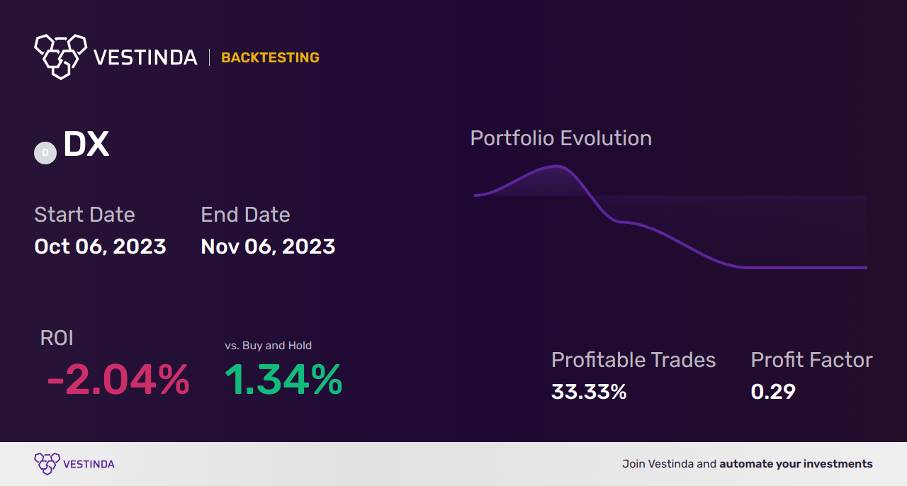Viewport: 907px width, 486px height.
Task: Click the ROI label
Action: tap(57, 338)
